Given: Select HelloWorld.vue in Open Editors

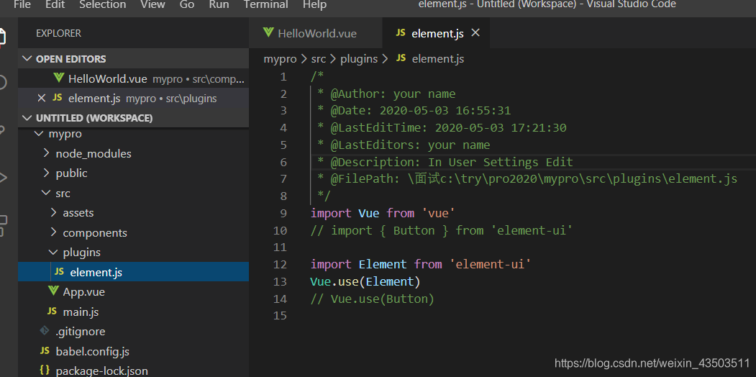Looking at the screenshot, I should 134,78.
